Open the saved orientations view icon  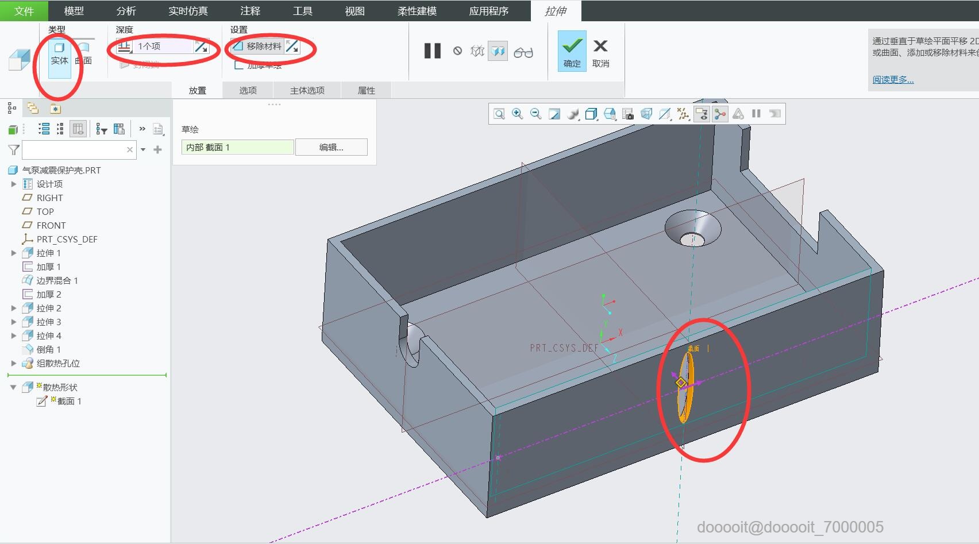tap(610, 114)
